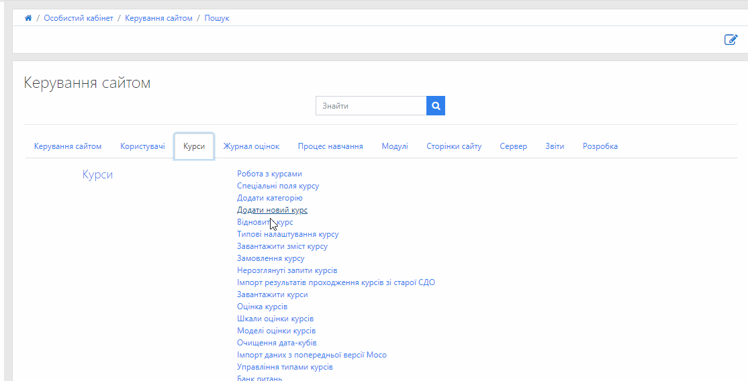Switch to the Журнал оцінок tab
Image resolution: width=748 pixels, height=381 pixels.
coord(251,146)
